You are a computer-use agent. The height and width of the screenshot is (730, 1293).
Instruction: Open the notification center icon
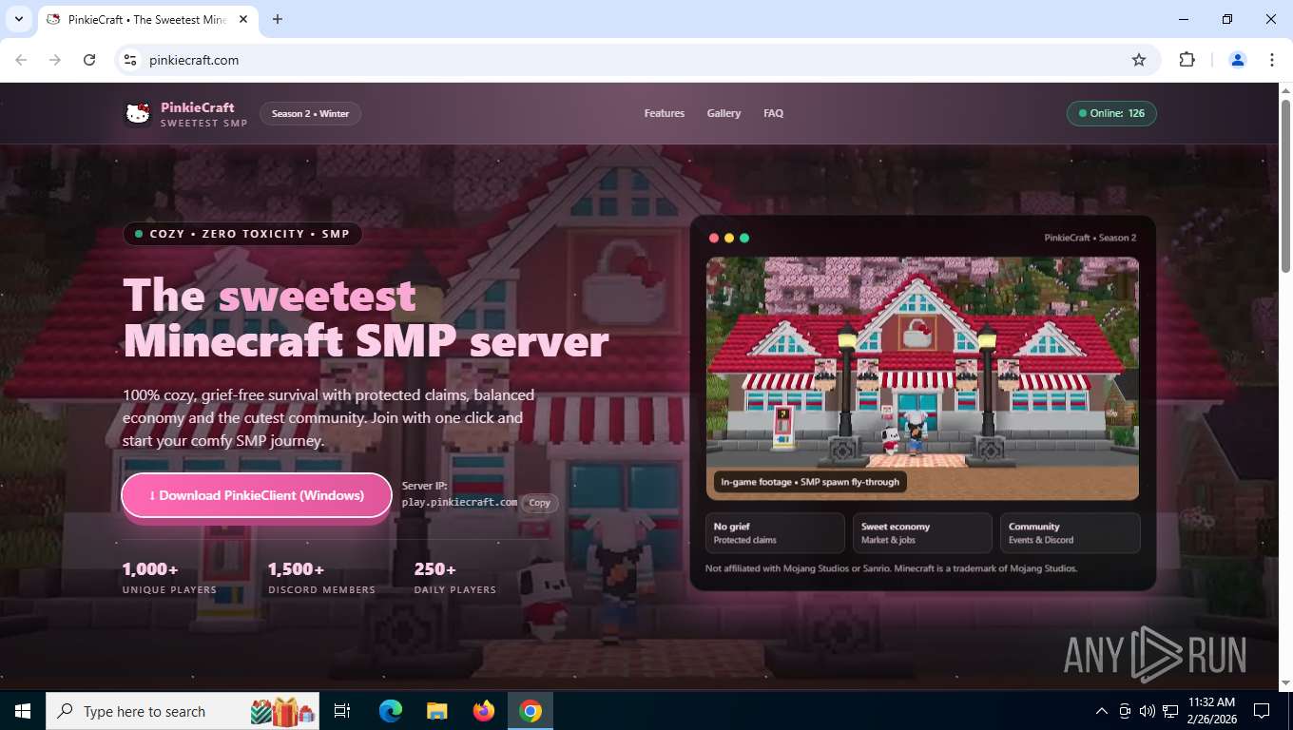[x=1262, y=711]
